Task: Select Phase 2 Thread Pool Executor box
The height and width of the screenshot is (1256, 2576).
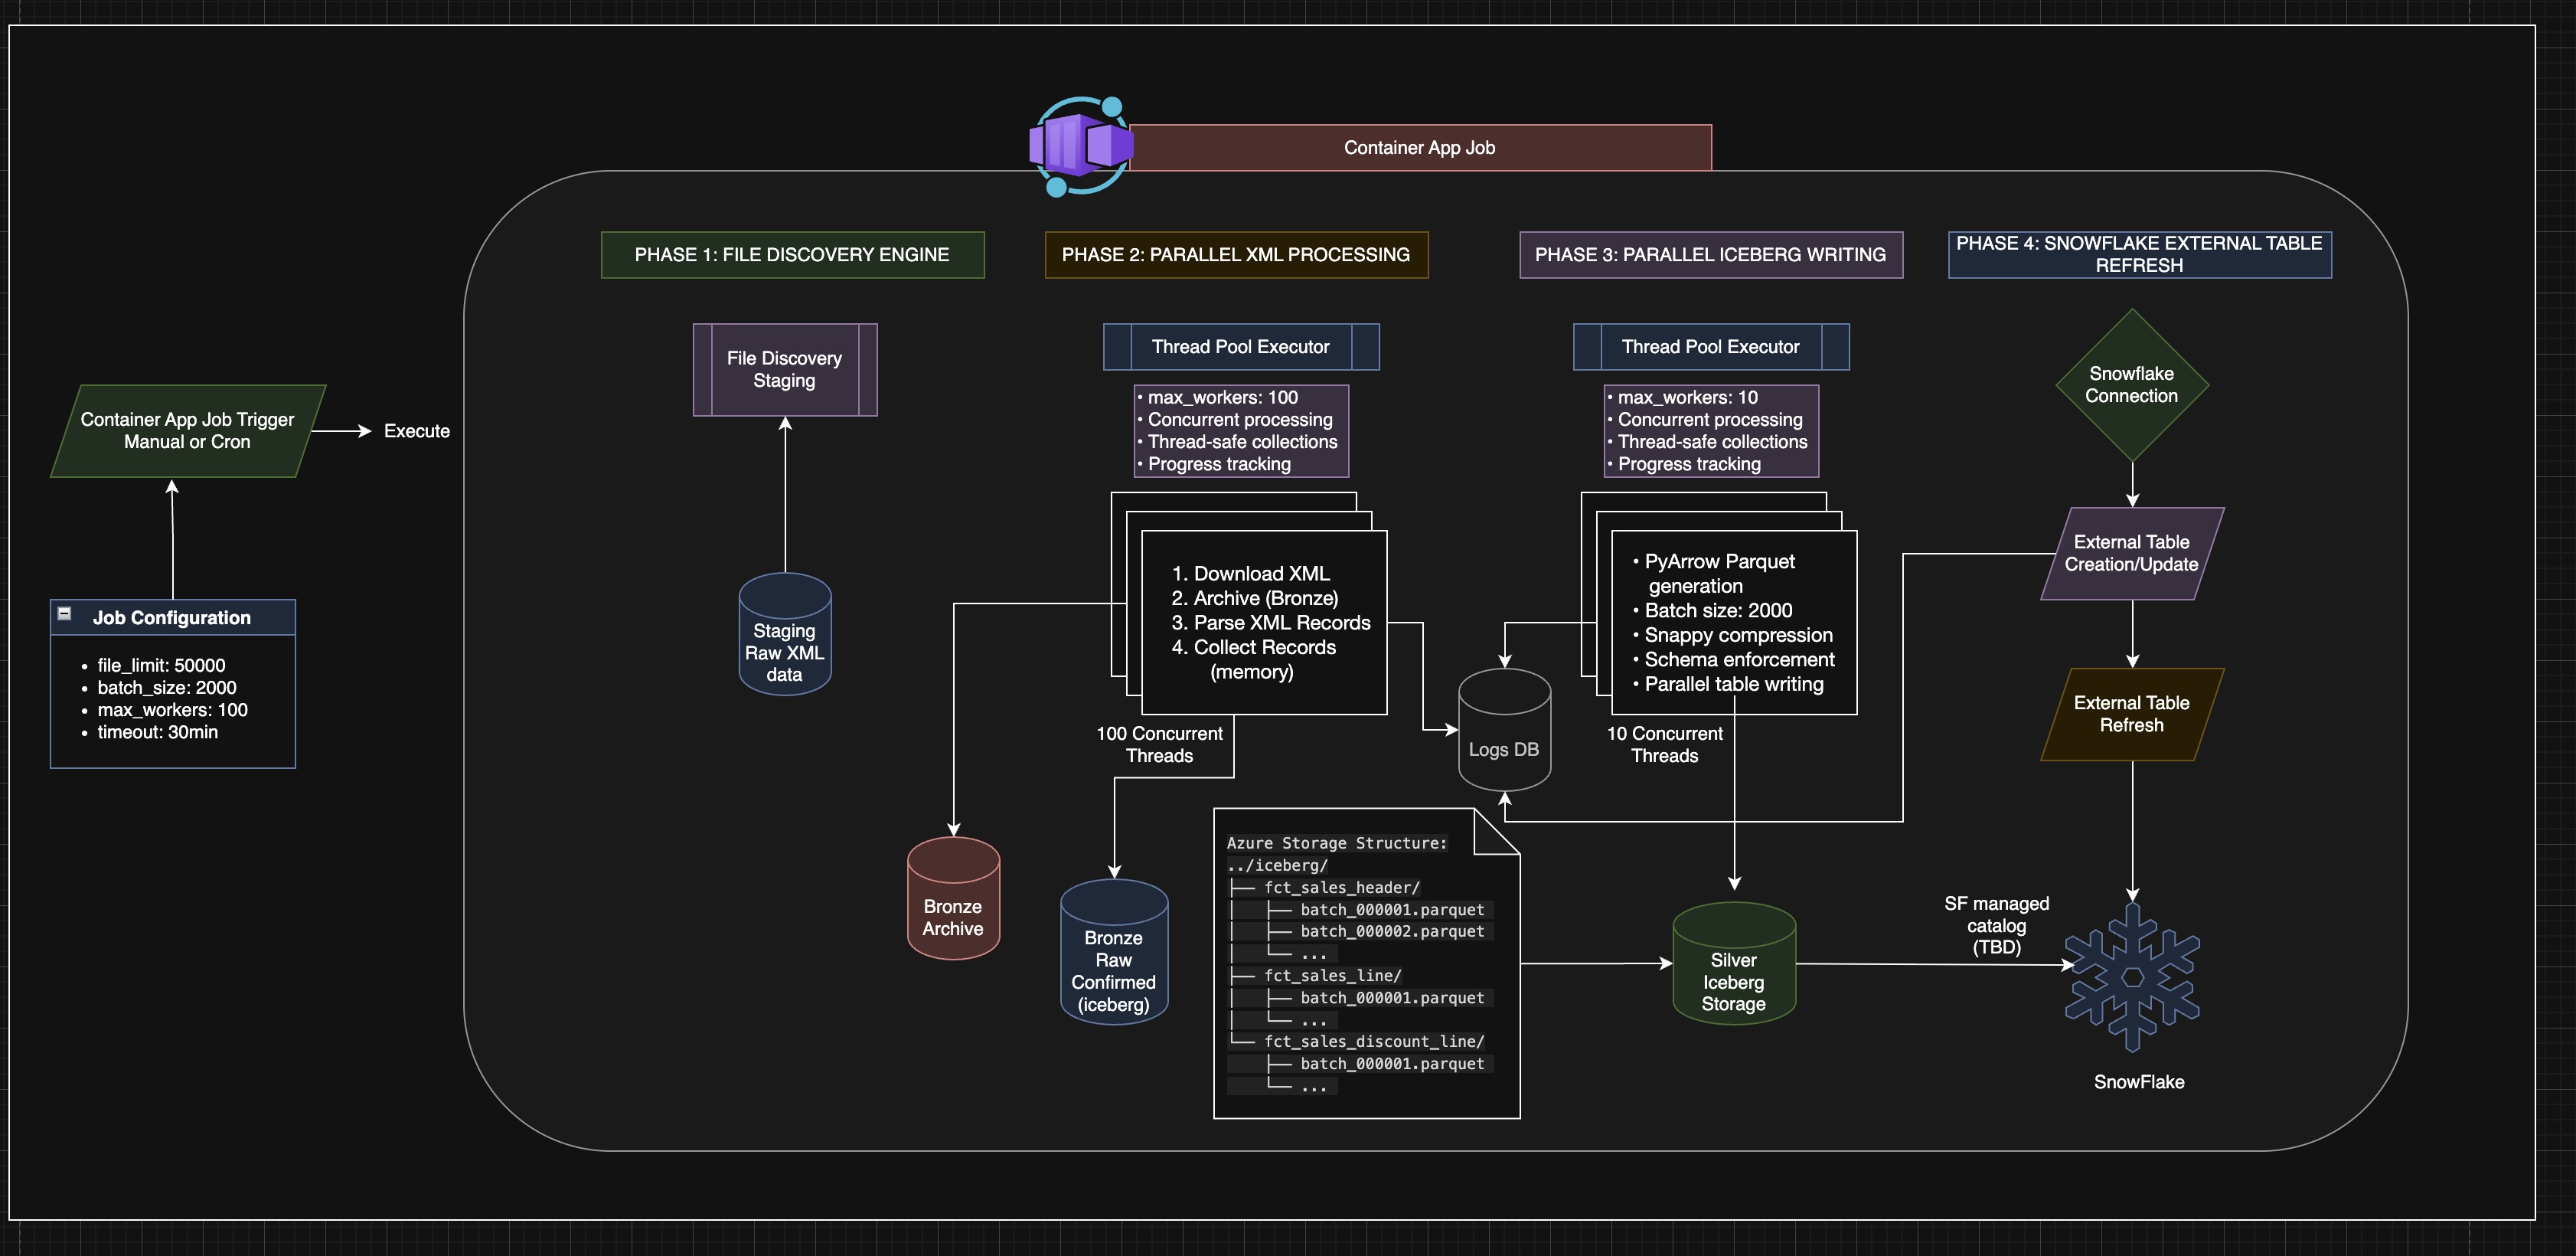Action: pyautogui.click(x=1241, y=347)
